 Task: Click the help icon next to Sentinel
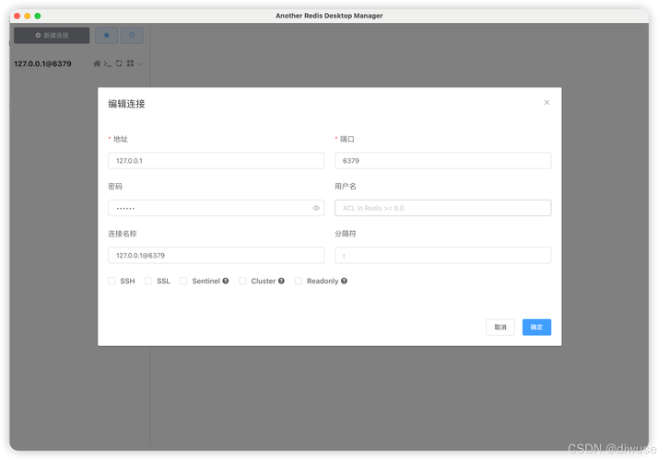pos(226,282)
